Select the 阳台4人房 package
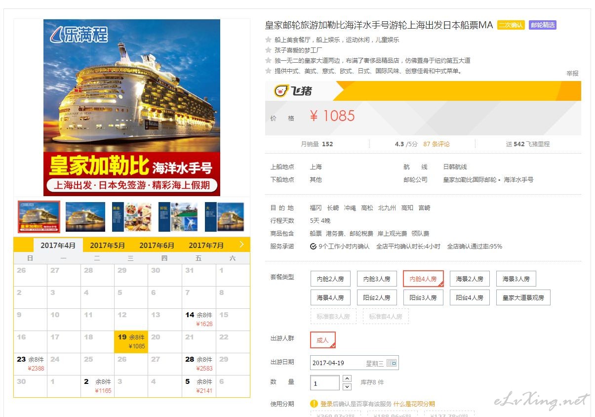595x417 pixels. (470, 297)
